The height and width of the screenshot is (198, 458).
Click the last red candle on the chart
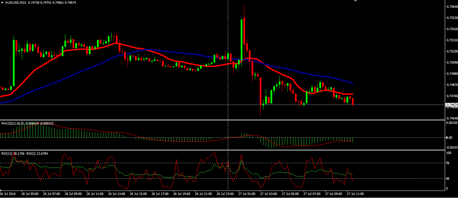pyautogui.click(x=353, y=102)
